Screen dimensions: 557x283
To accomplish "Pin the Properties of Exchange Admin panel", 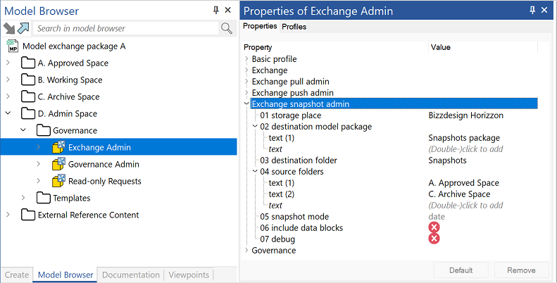I will pyautogui.click(x=532, y=11).
